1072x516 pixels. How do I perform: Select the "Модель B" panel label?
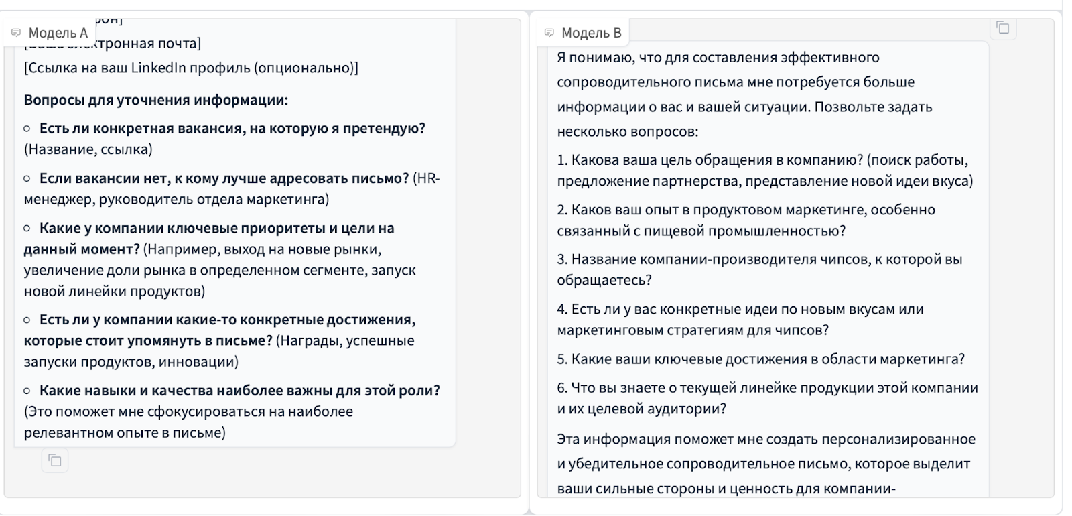point(591,33)
